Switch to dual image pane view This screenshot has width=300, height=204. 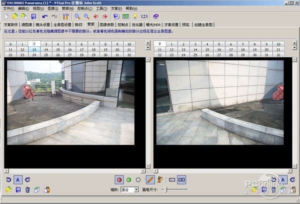point(182,180)
